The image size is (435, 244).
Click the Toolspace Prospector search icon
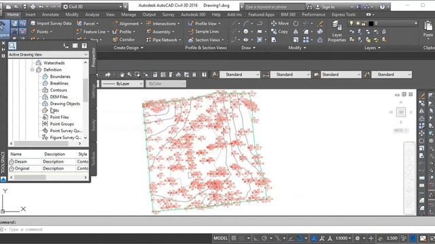pos(12,45)
